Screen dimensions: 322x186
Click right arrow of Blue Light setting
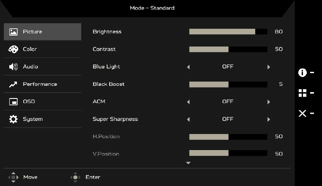click(269, 67)
